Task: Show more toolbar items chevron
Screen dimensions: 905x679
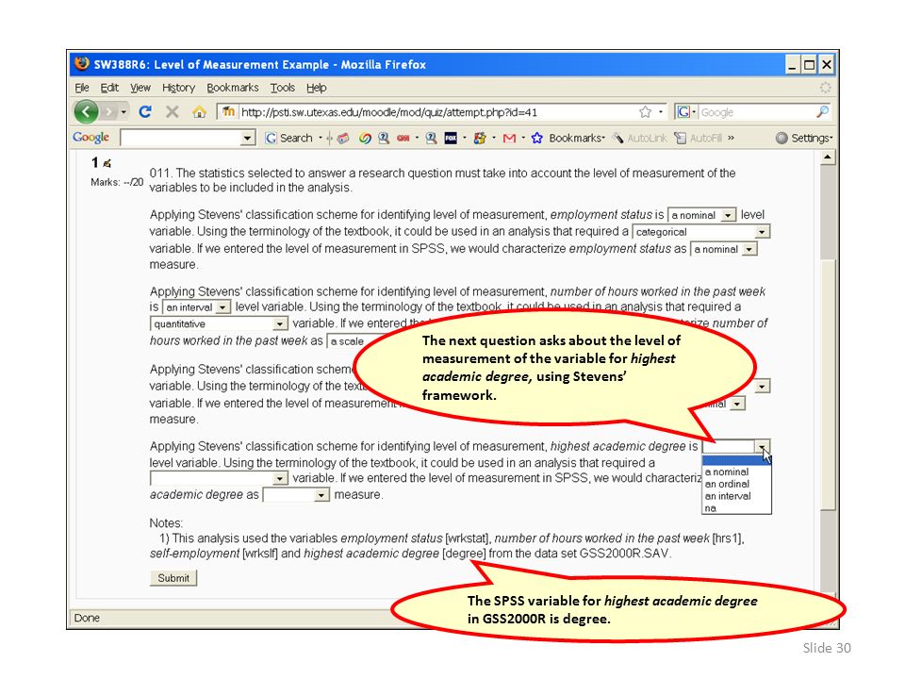Action: pos(732,138)
